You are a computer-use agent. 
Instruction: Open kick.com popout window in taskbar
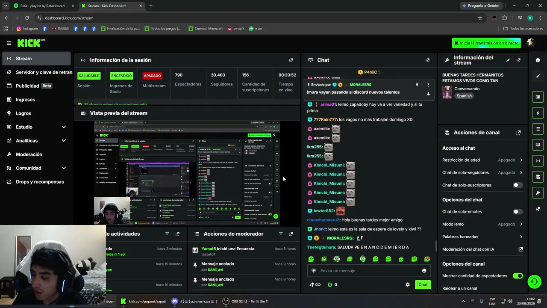(x=143, y=302)
